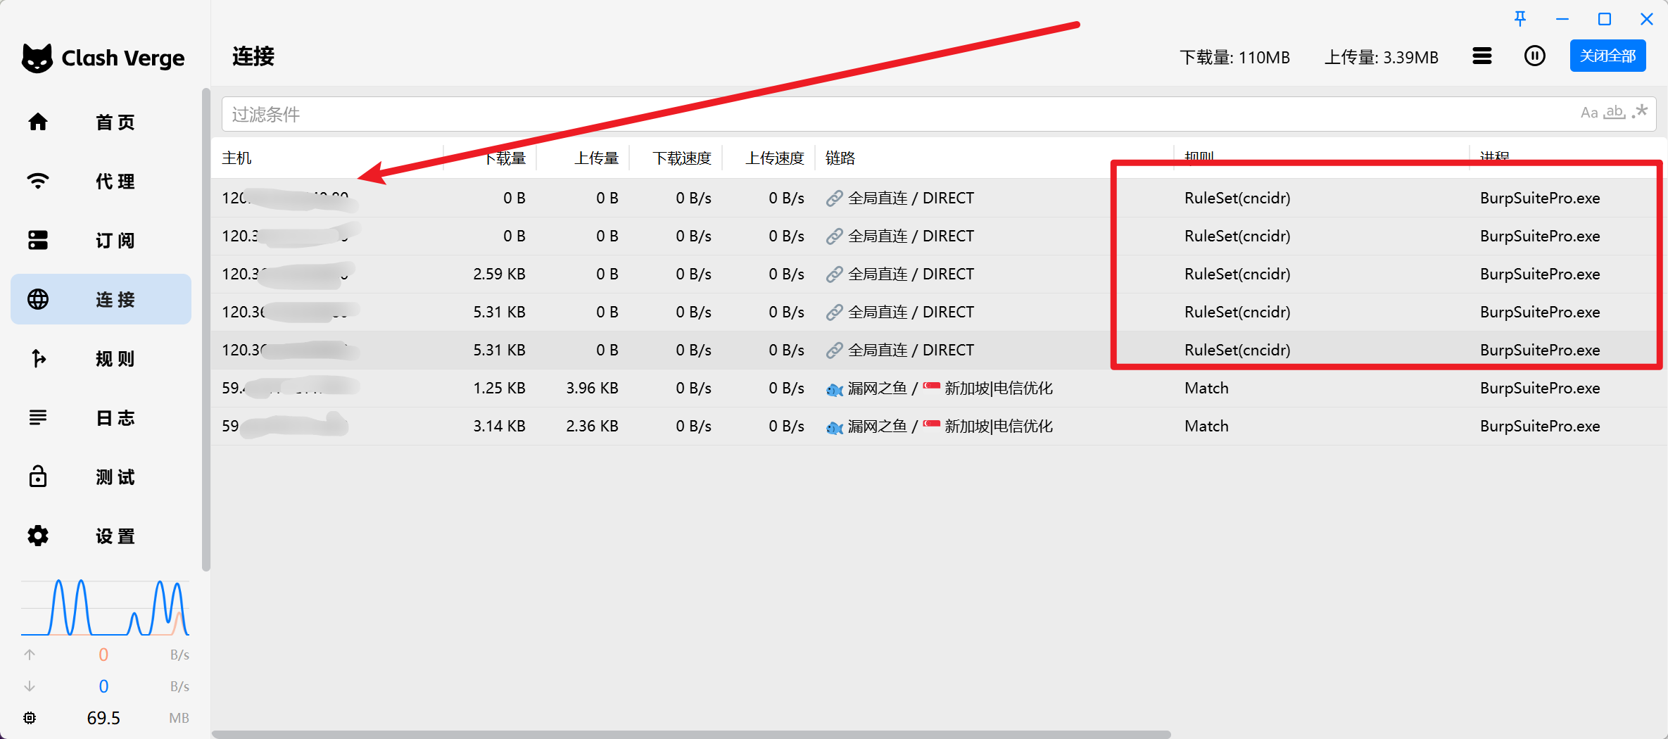Click the traffic graph in sidebar
The image size is (1668, 739).
click(x=105, y=607)
